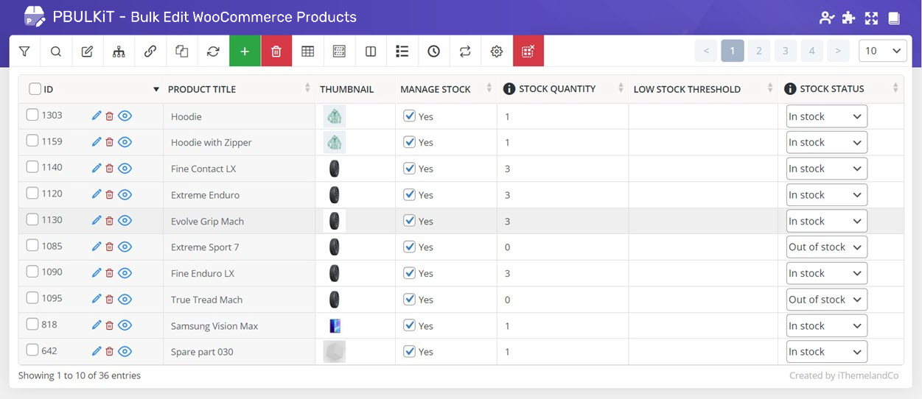Check the select-all checkbox beside ID header
This screenshot has width=922, height=399.
pos(35,89)
